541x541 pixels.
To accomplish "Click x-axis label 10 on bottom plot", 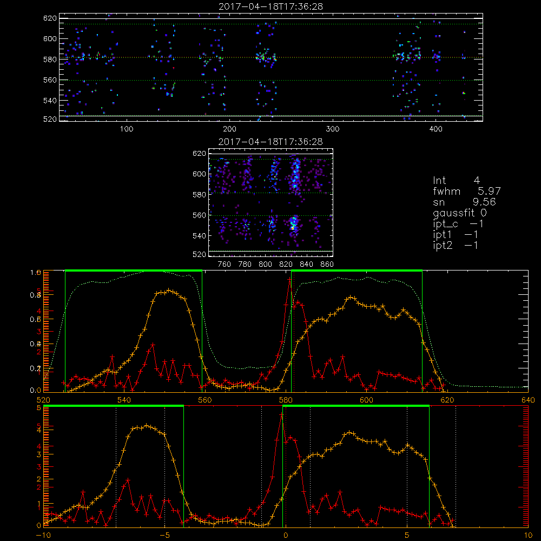I will pos(528,536).
